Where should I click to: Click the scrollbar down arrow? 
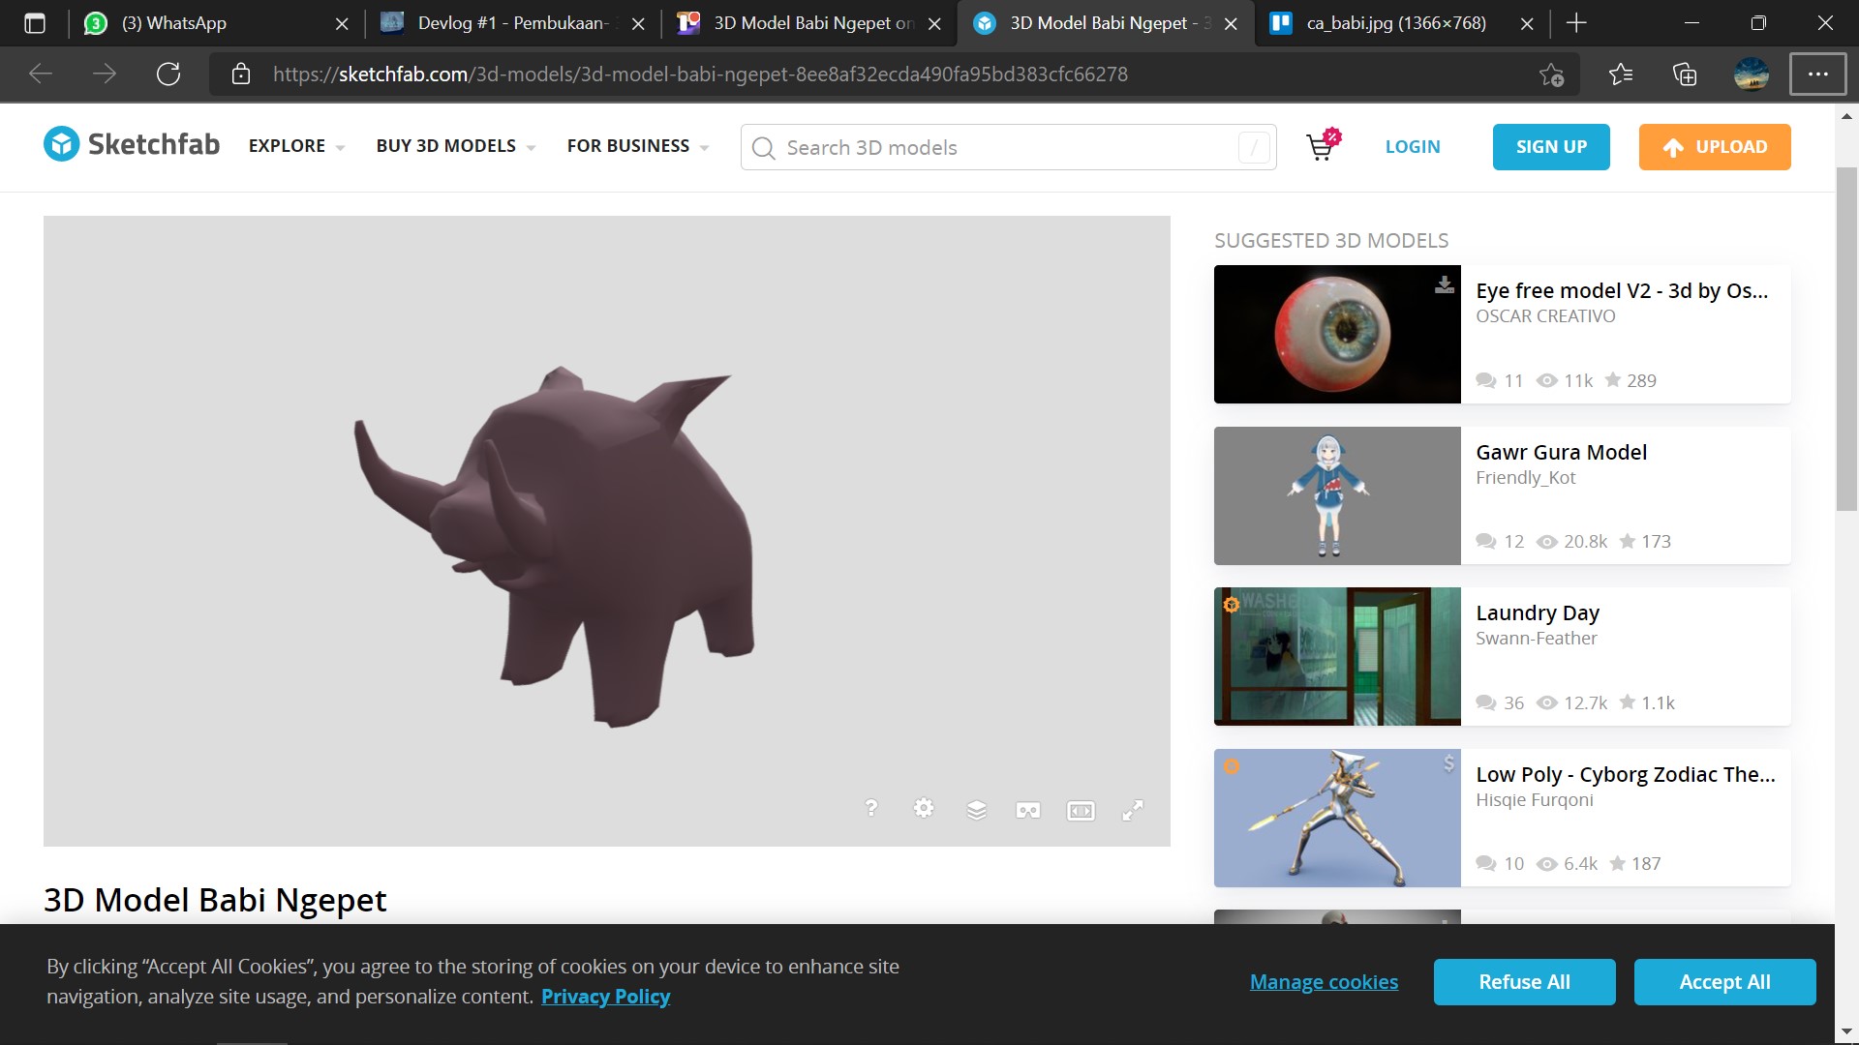click(x=1846, y=1031)
